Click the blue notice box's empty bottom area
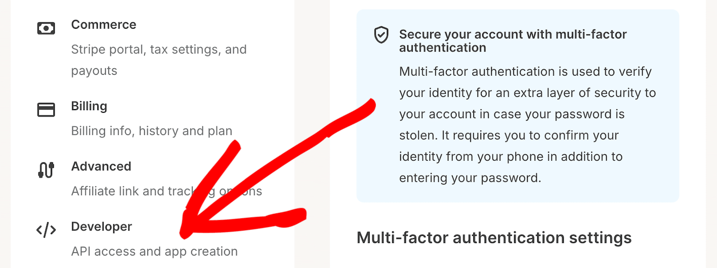Image resolution: width=717 pixels, height=268 pixels. pos(518,194)
